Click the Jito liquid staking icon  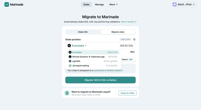70,66
